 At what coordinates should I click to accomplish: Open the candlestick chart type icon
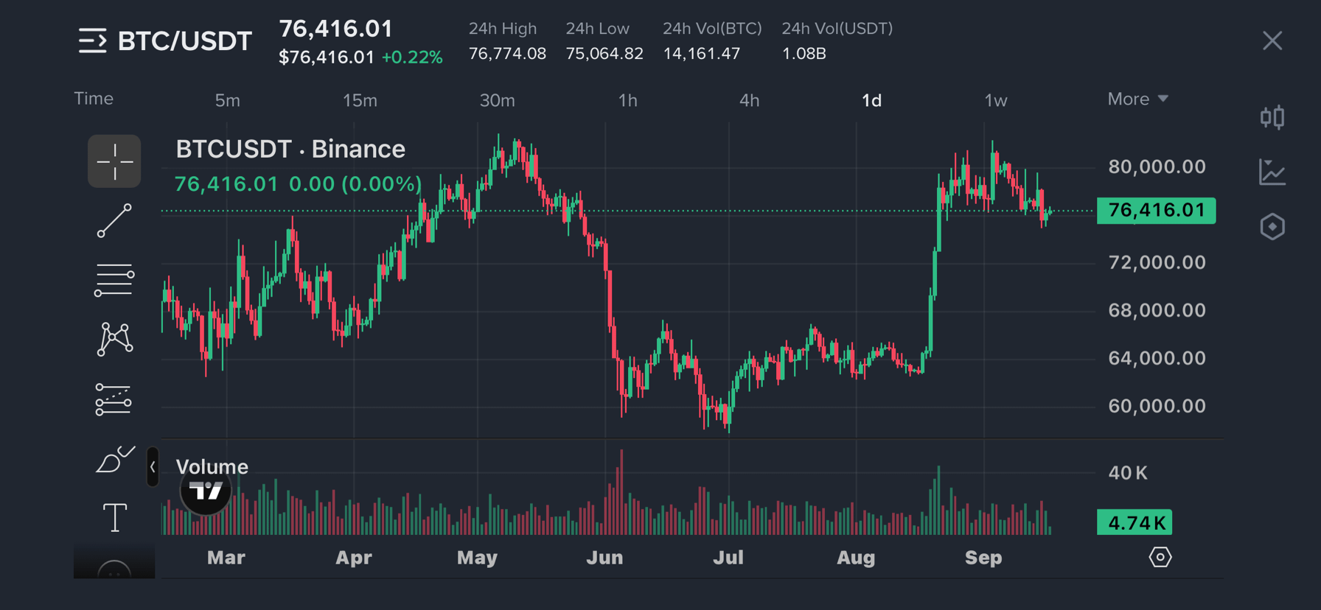pyautogui.click(x=1272, y=117)
